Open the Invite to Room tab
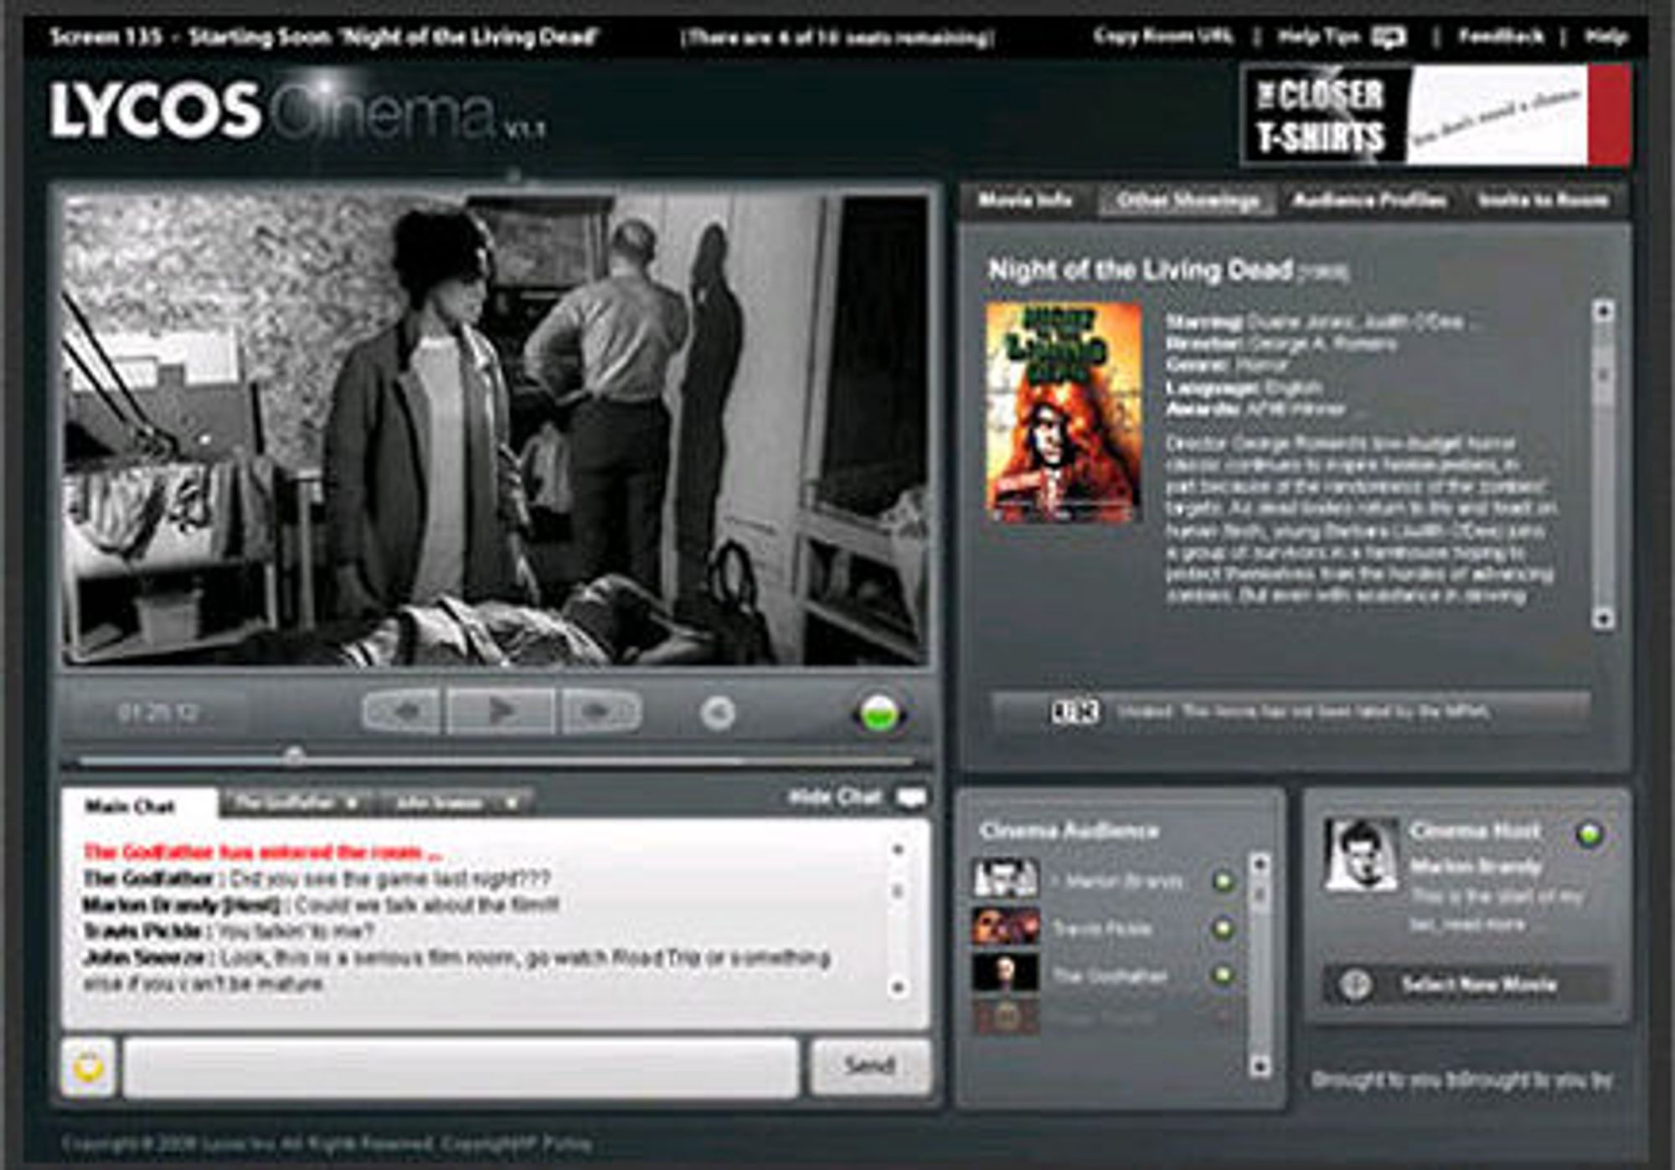This screenshot has height=1170, width=1675. 1543,200
